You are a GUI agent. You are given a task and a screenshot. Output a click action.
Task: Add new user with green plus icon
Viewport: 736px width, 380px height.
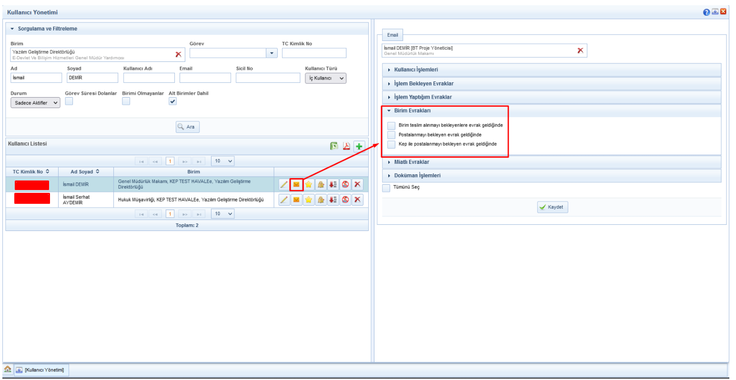point(359,146)
